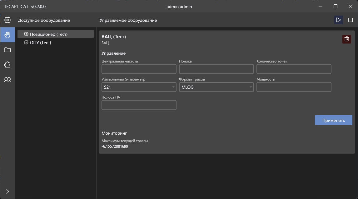Click the chip equipment icon at sidebar top
The image size is (358, 199).
click(x=7, y=20)
